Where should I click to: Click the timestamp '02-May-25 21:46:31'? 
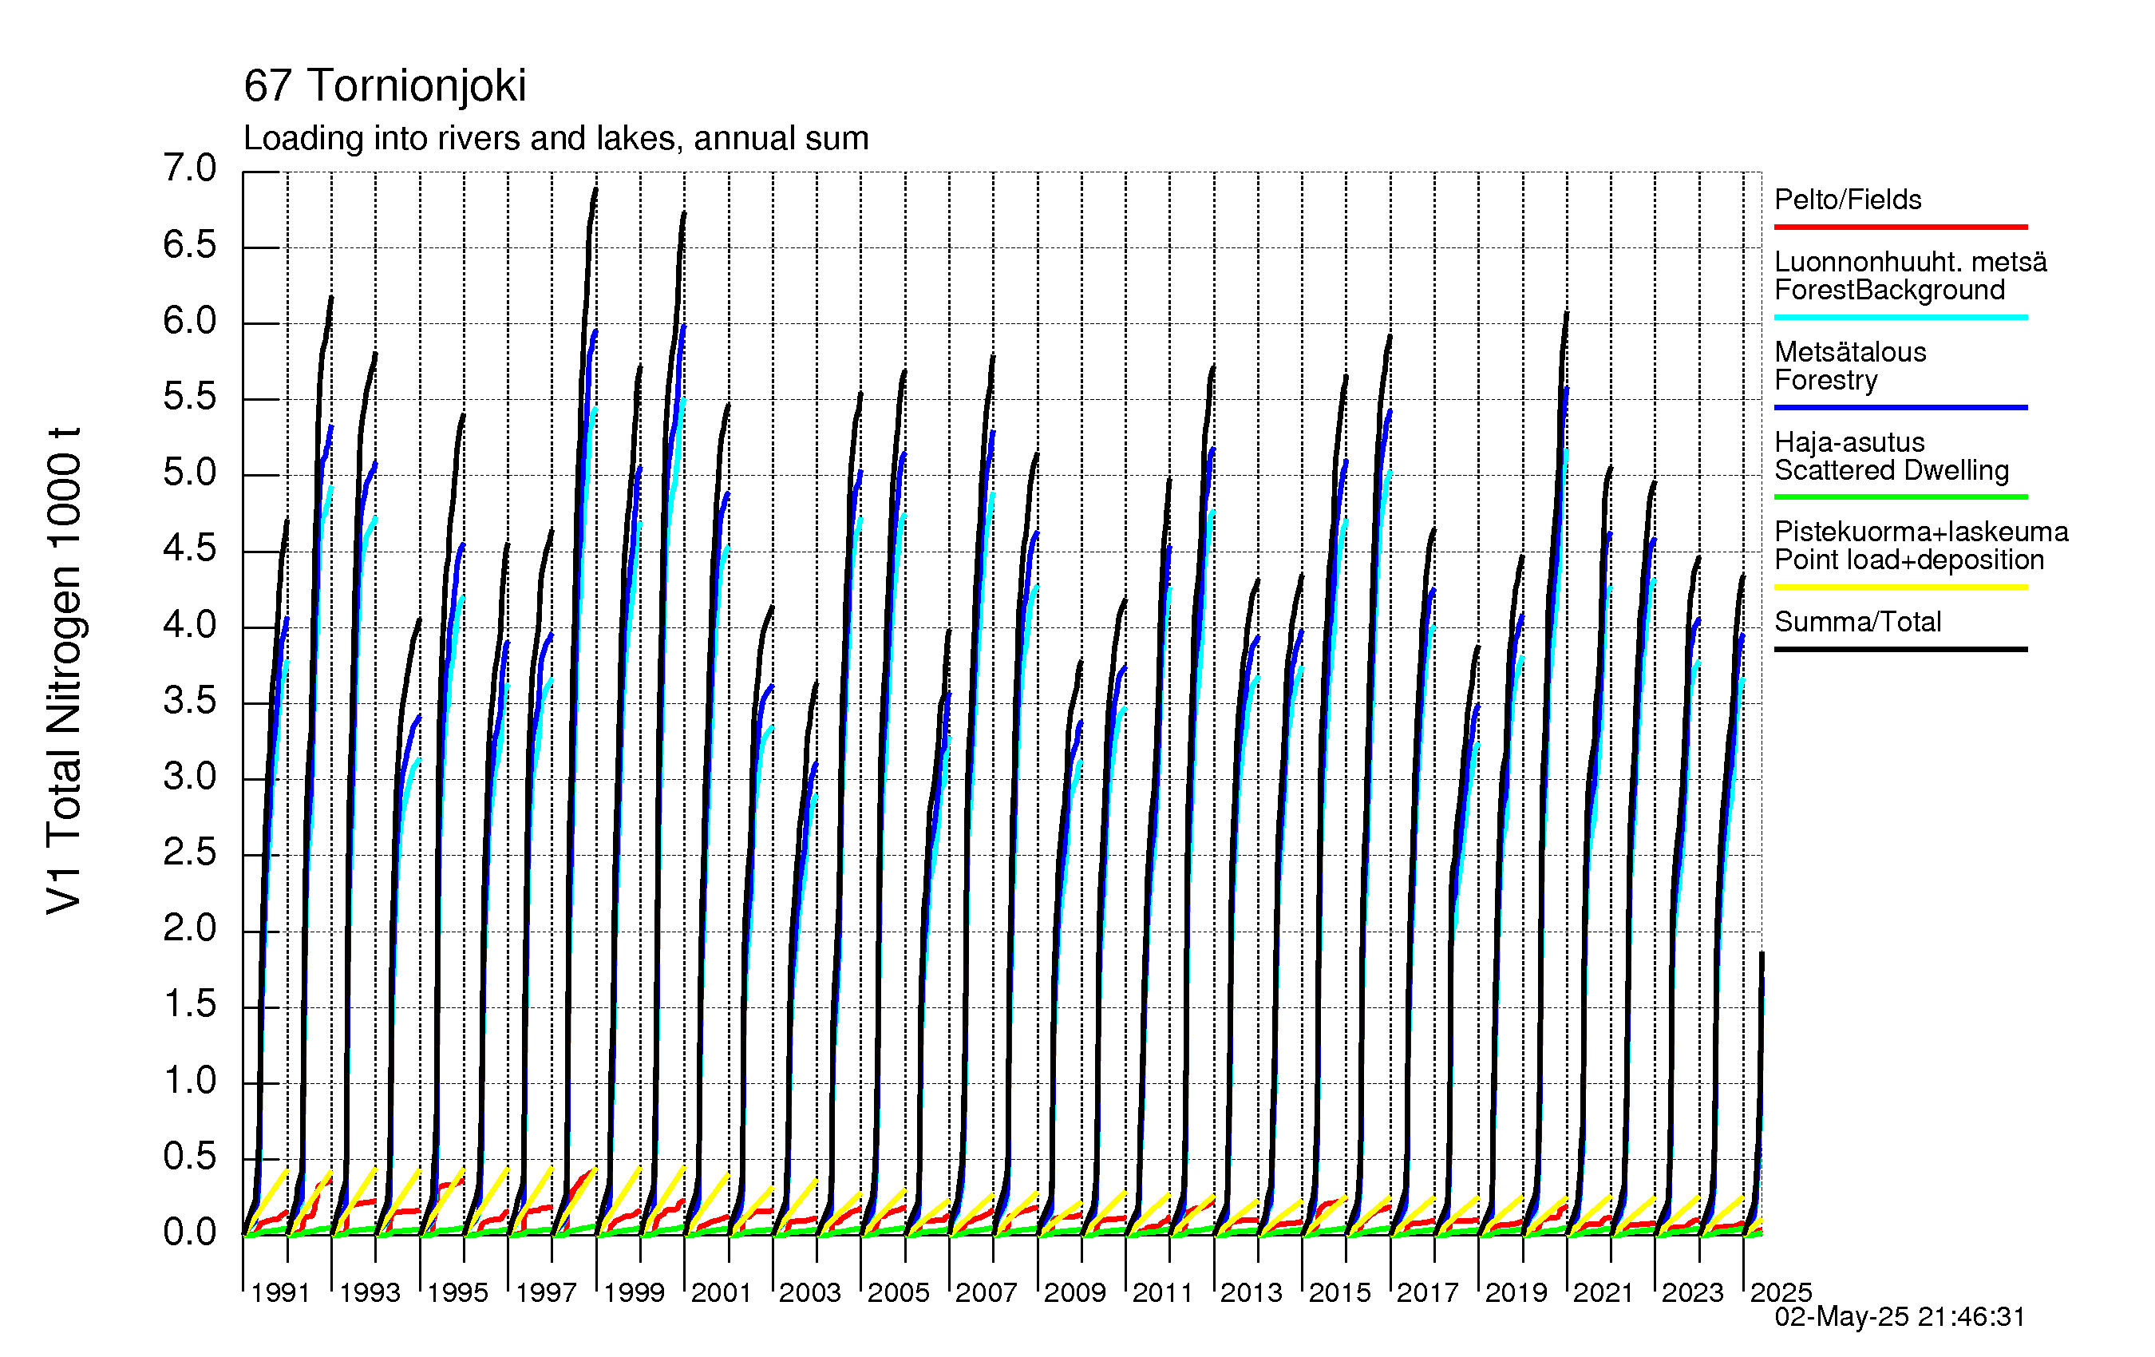click(x=1899, y=1317)
